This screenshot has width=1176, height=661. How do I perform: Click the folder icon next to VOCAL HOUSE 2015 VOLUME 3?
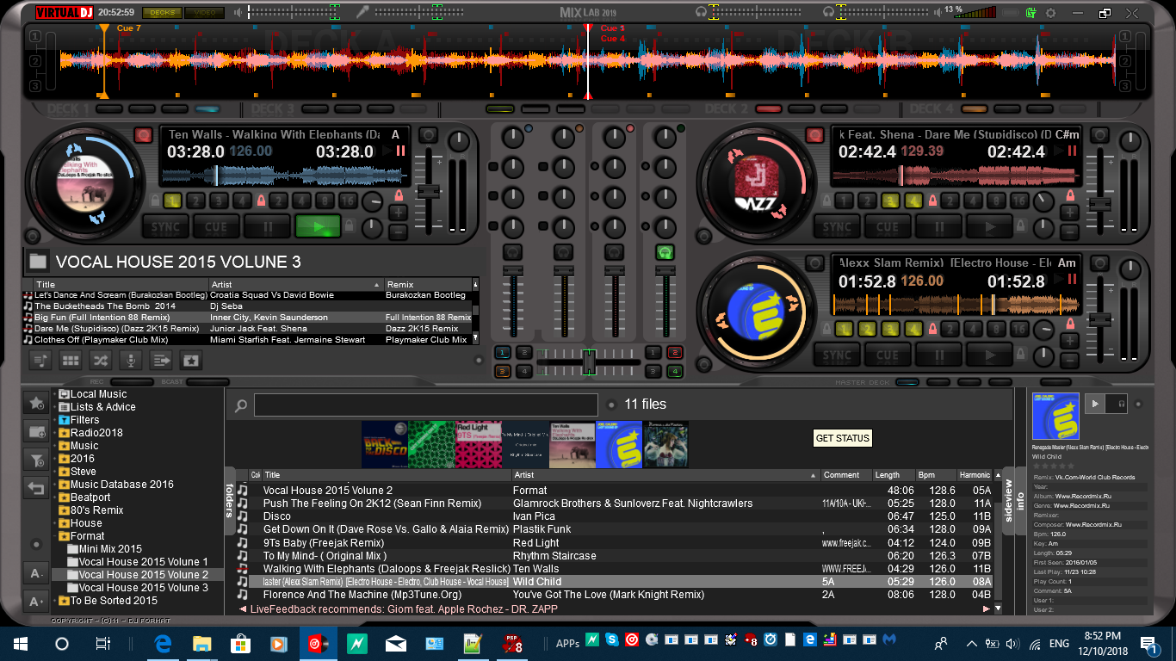(x=38, y=261)
